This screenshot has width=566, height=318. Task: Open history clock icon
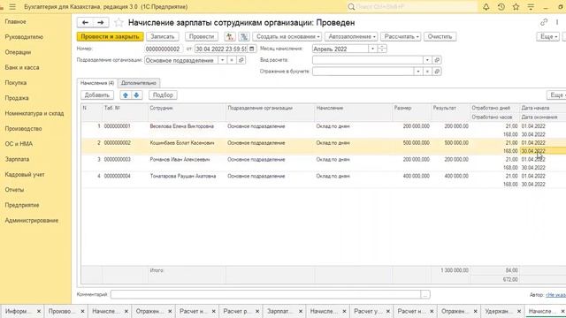tap(501, 7)
